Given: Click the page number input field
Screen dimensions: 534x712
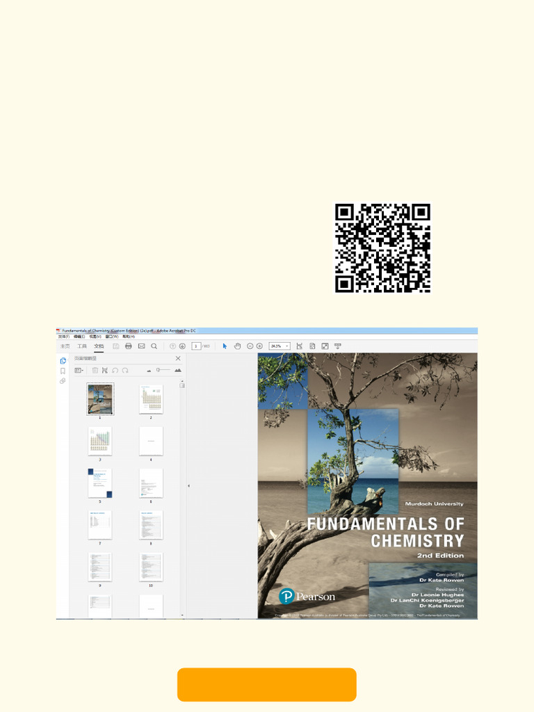Looking at the screenshot, I should pyautogui.click(x=196, y=346).
